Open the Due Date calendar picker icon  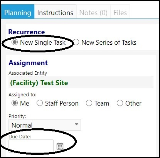(60, 146)
